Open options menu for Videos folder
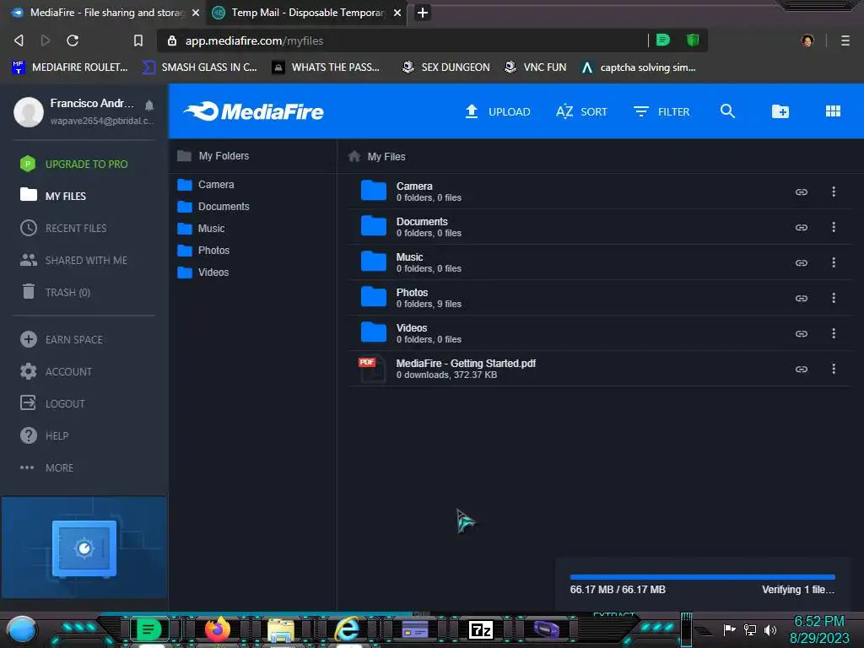 833,333
